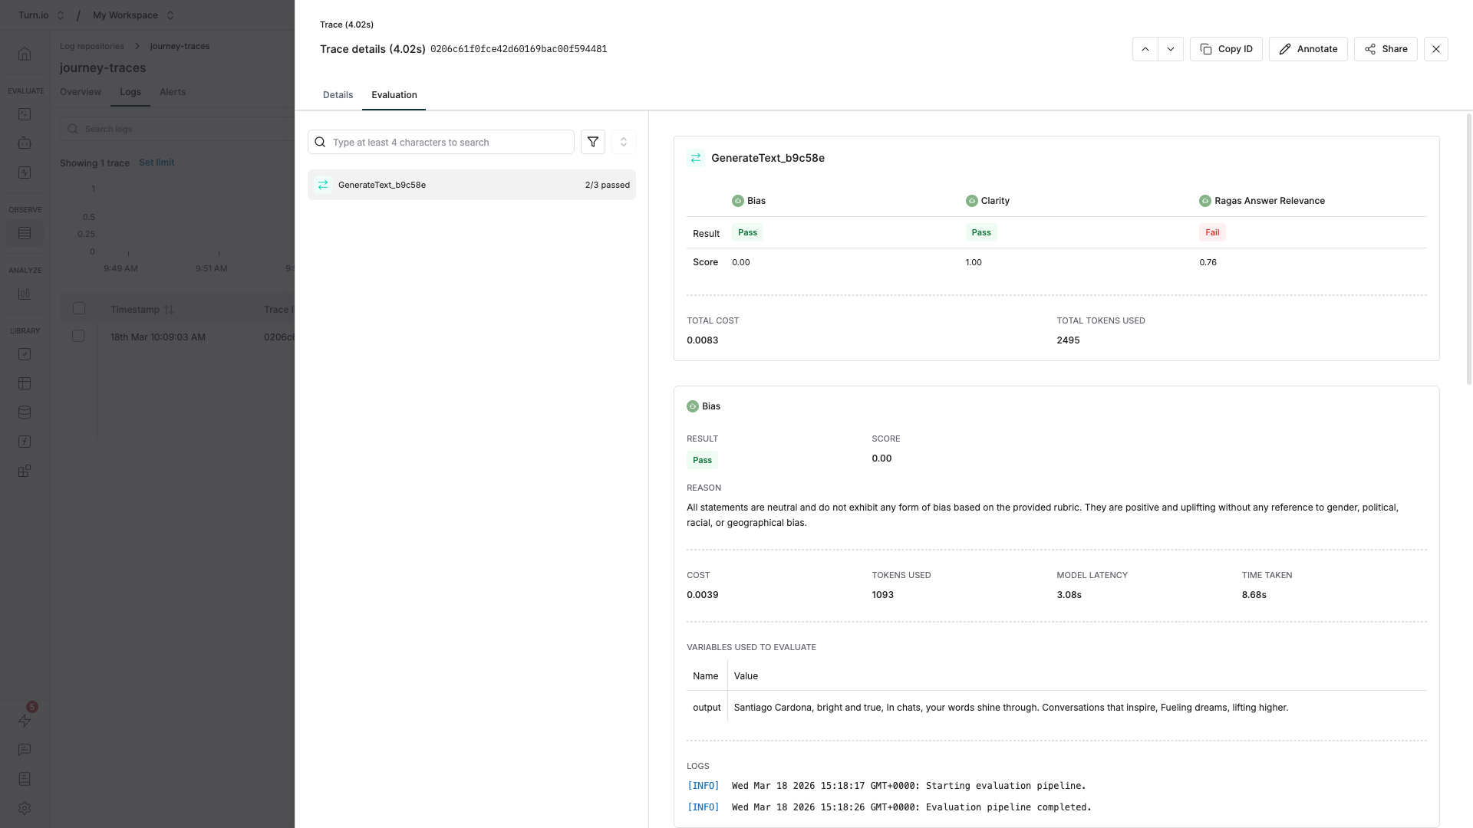Image resolution: width=1473 pixels, height=828 pixels.
Task: Go to next trace with down chevron
Action: coord(1170,49)
